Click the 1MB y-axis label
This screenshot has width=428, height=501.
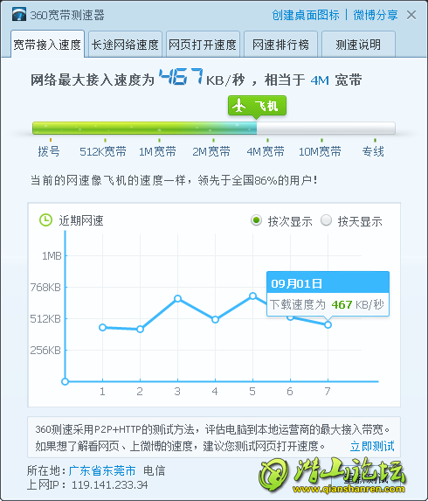[52, 256]
